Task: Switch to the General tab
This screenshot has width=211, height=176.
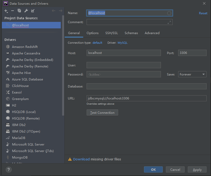Action: pos(74,33)
